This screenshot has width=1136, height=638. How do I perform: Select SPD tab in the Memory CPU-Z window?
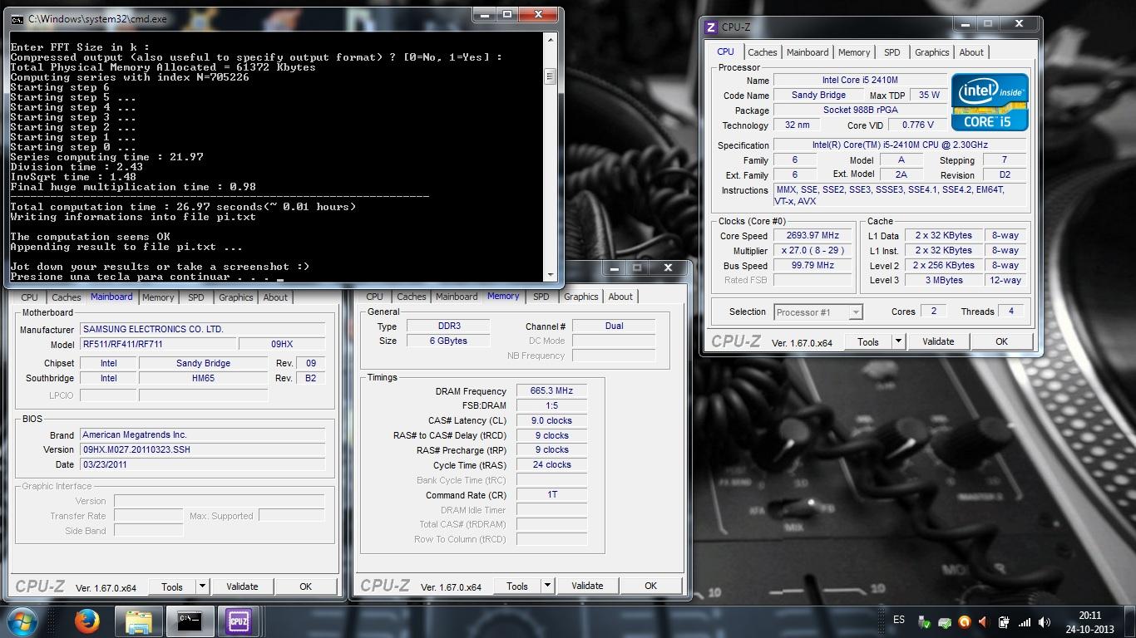point(541,297)
